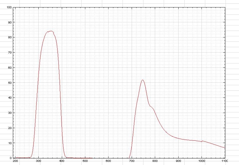The height and width of the screenshot is (165, 239).
Task: Click the x-axis label 300
Action: tap(39, 161)
